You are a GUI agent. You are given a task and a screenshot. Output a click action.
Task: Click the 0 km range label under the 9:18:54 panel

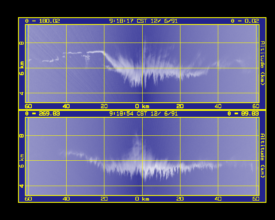click(142, 199)
